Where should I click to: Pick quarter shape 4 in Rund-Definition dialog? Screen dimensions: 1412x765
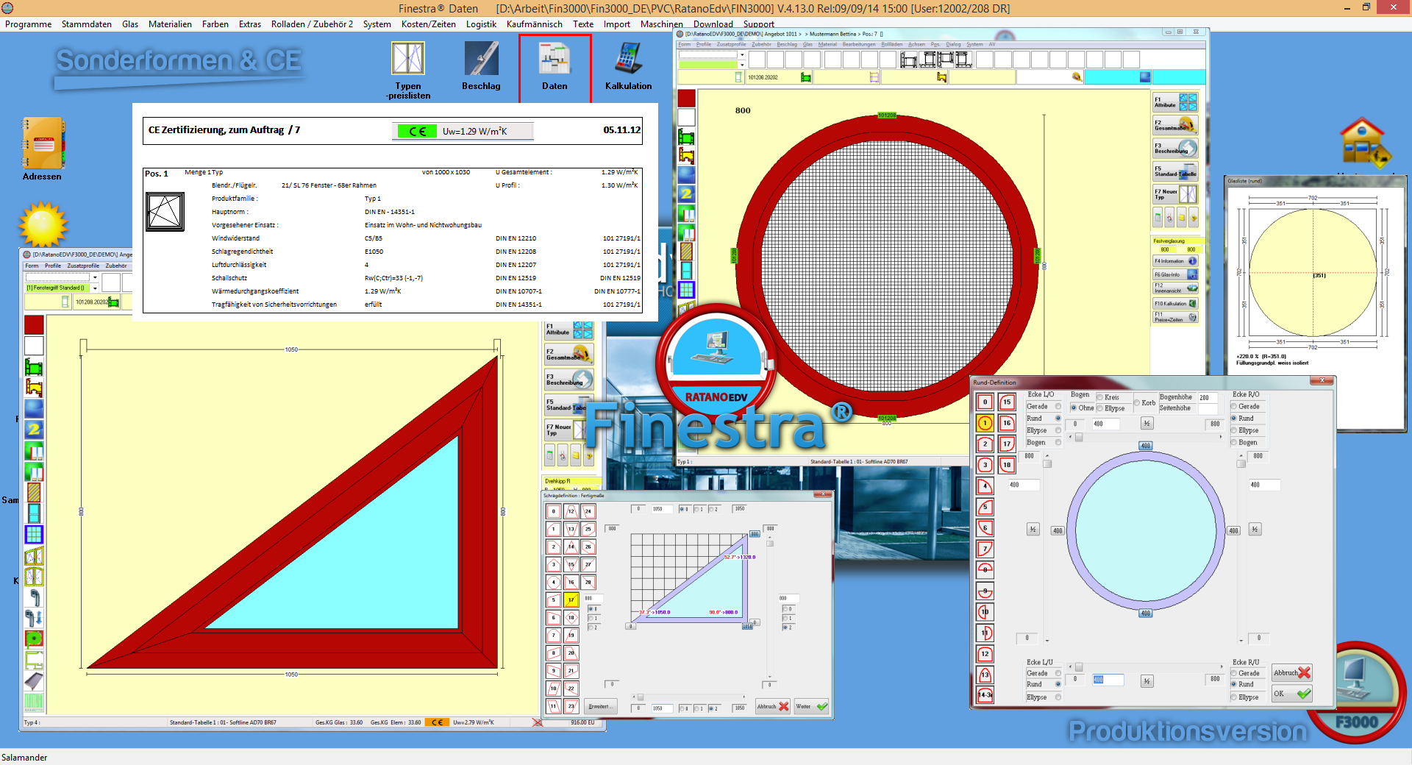point(985,486)
